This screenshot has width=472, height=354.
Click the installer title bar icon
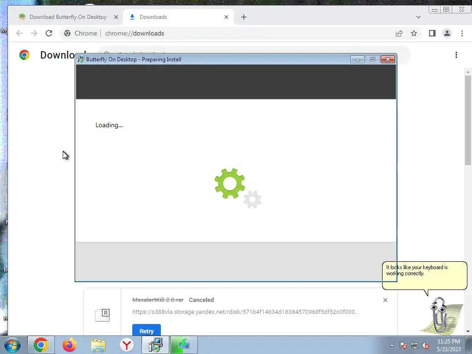(81, 59)
